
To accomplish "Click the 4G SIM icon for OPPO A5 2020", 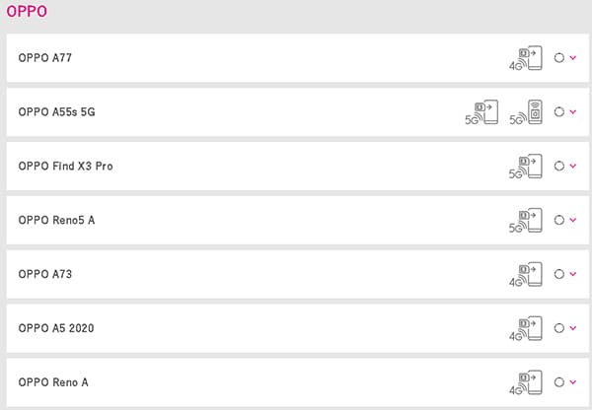I will (526, 328).
